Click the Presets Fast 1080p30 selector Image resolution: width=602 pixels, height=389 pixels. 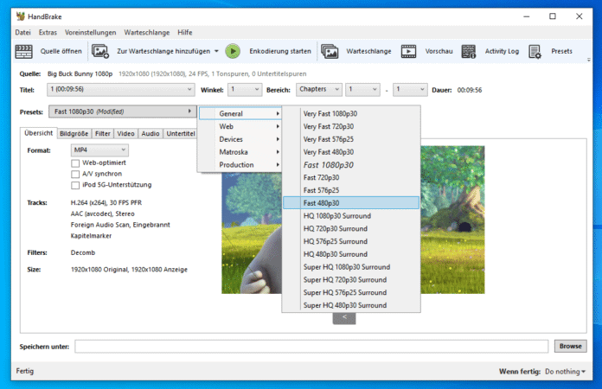point(123,112)
